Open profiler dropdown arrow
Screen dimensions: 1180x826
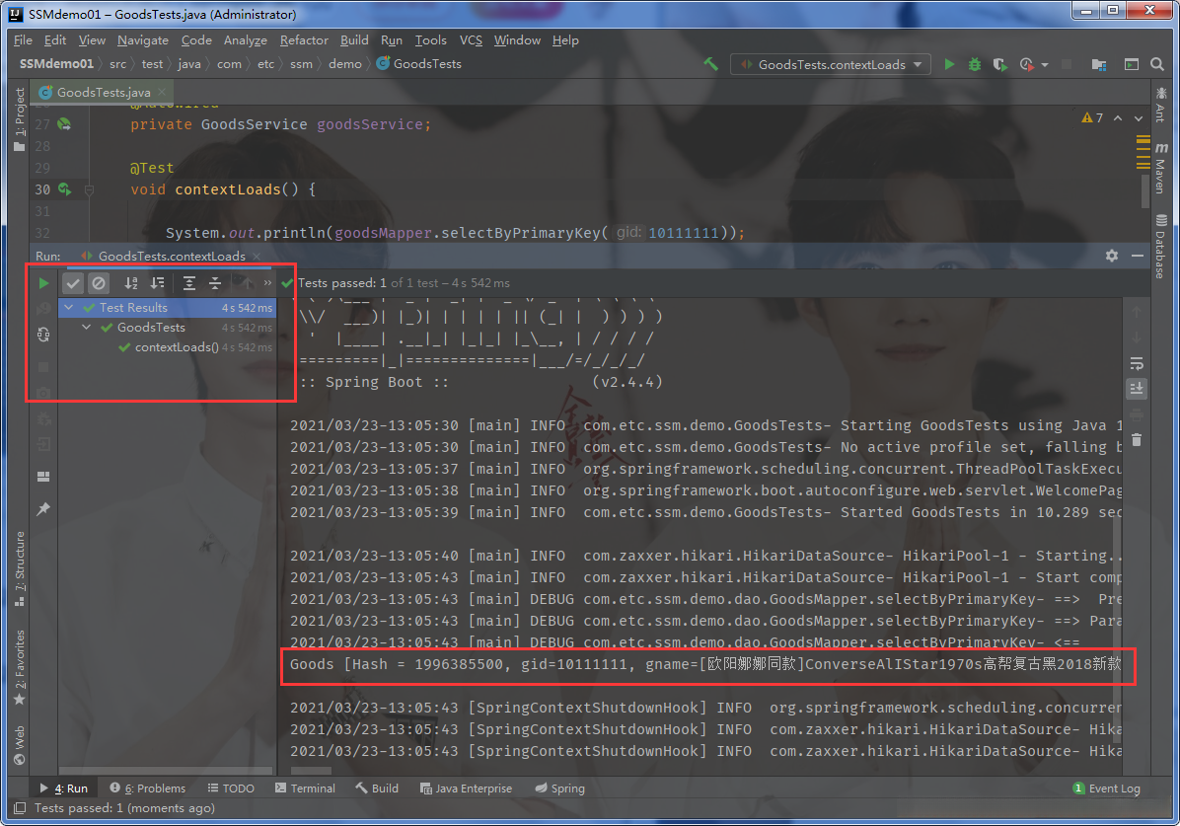(x=1045, y=65)
